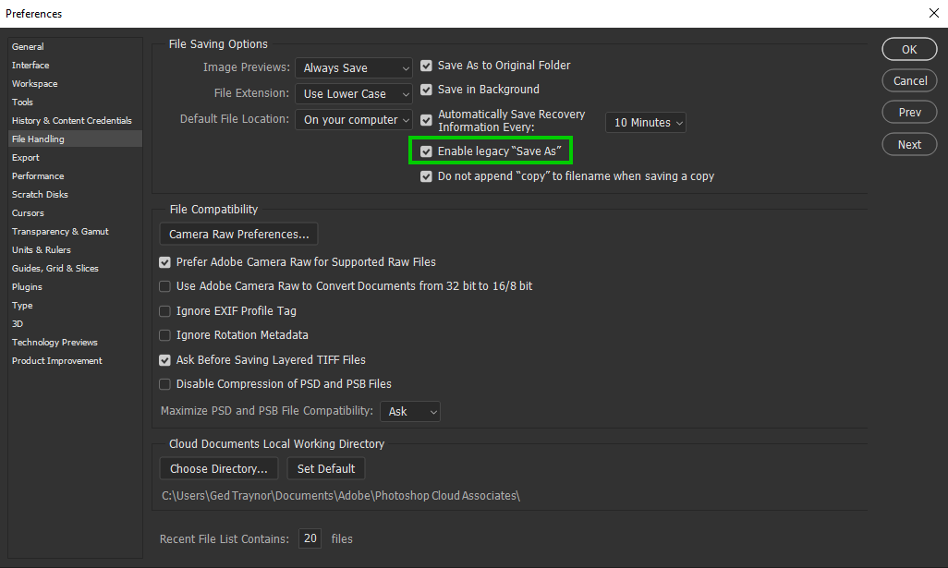Uncheck Ask Before Saving Layered TIFF Files
The width and height of the screenshot is (948, 568).
pos(164,359)
